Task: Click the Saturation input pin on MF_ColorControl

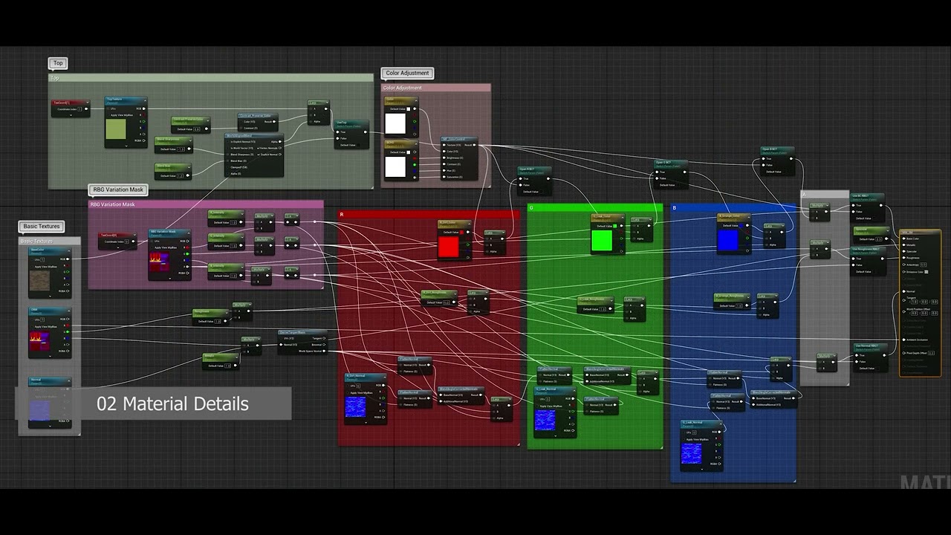Action: [444, 177]
